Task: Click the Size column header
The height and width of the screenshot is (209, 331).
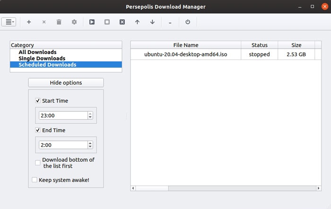Action: coord(296,45)
